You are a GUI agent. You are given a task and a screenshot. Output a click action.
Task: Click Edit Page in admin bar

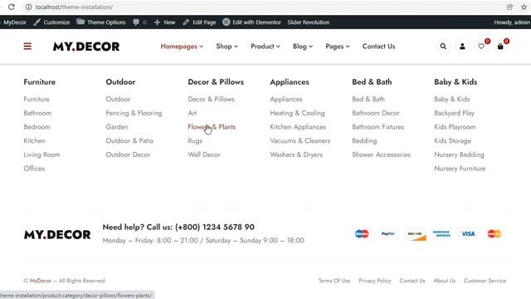point(199,22)
